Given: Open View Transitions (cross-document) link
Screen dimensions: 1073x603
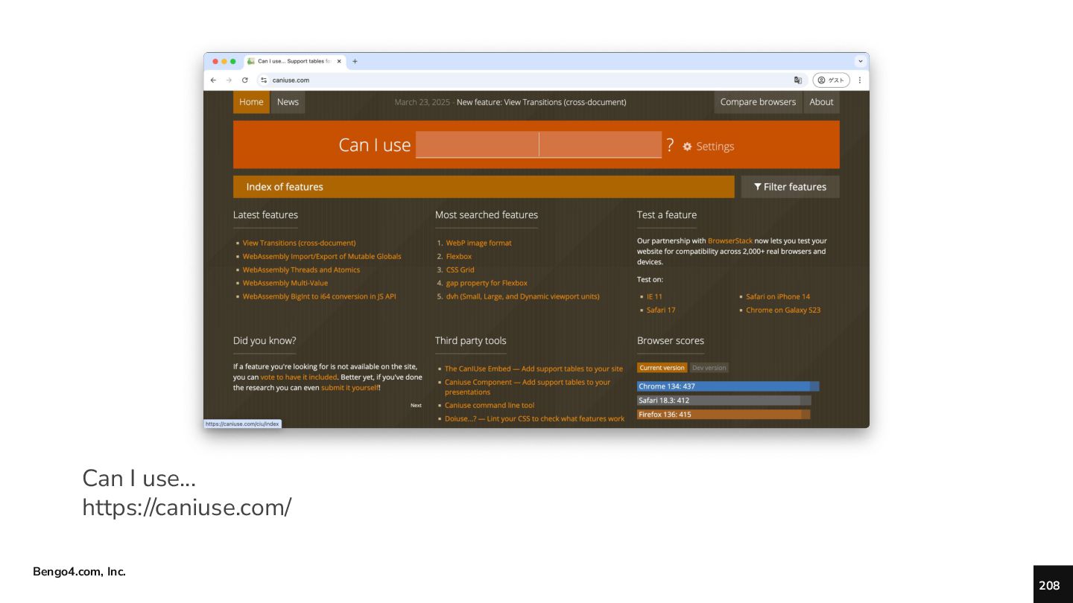Looking at the screenshot, I should pos(299,243).
